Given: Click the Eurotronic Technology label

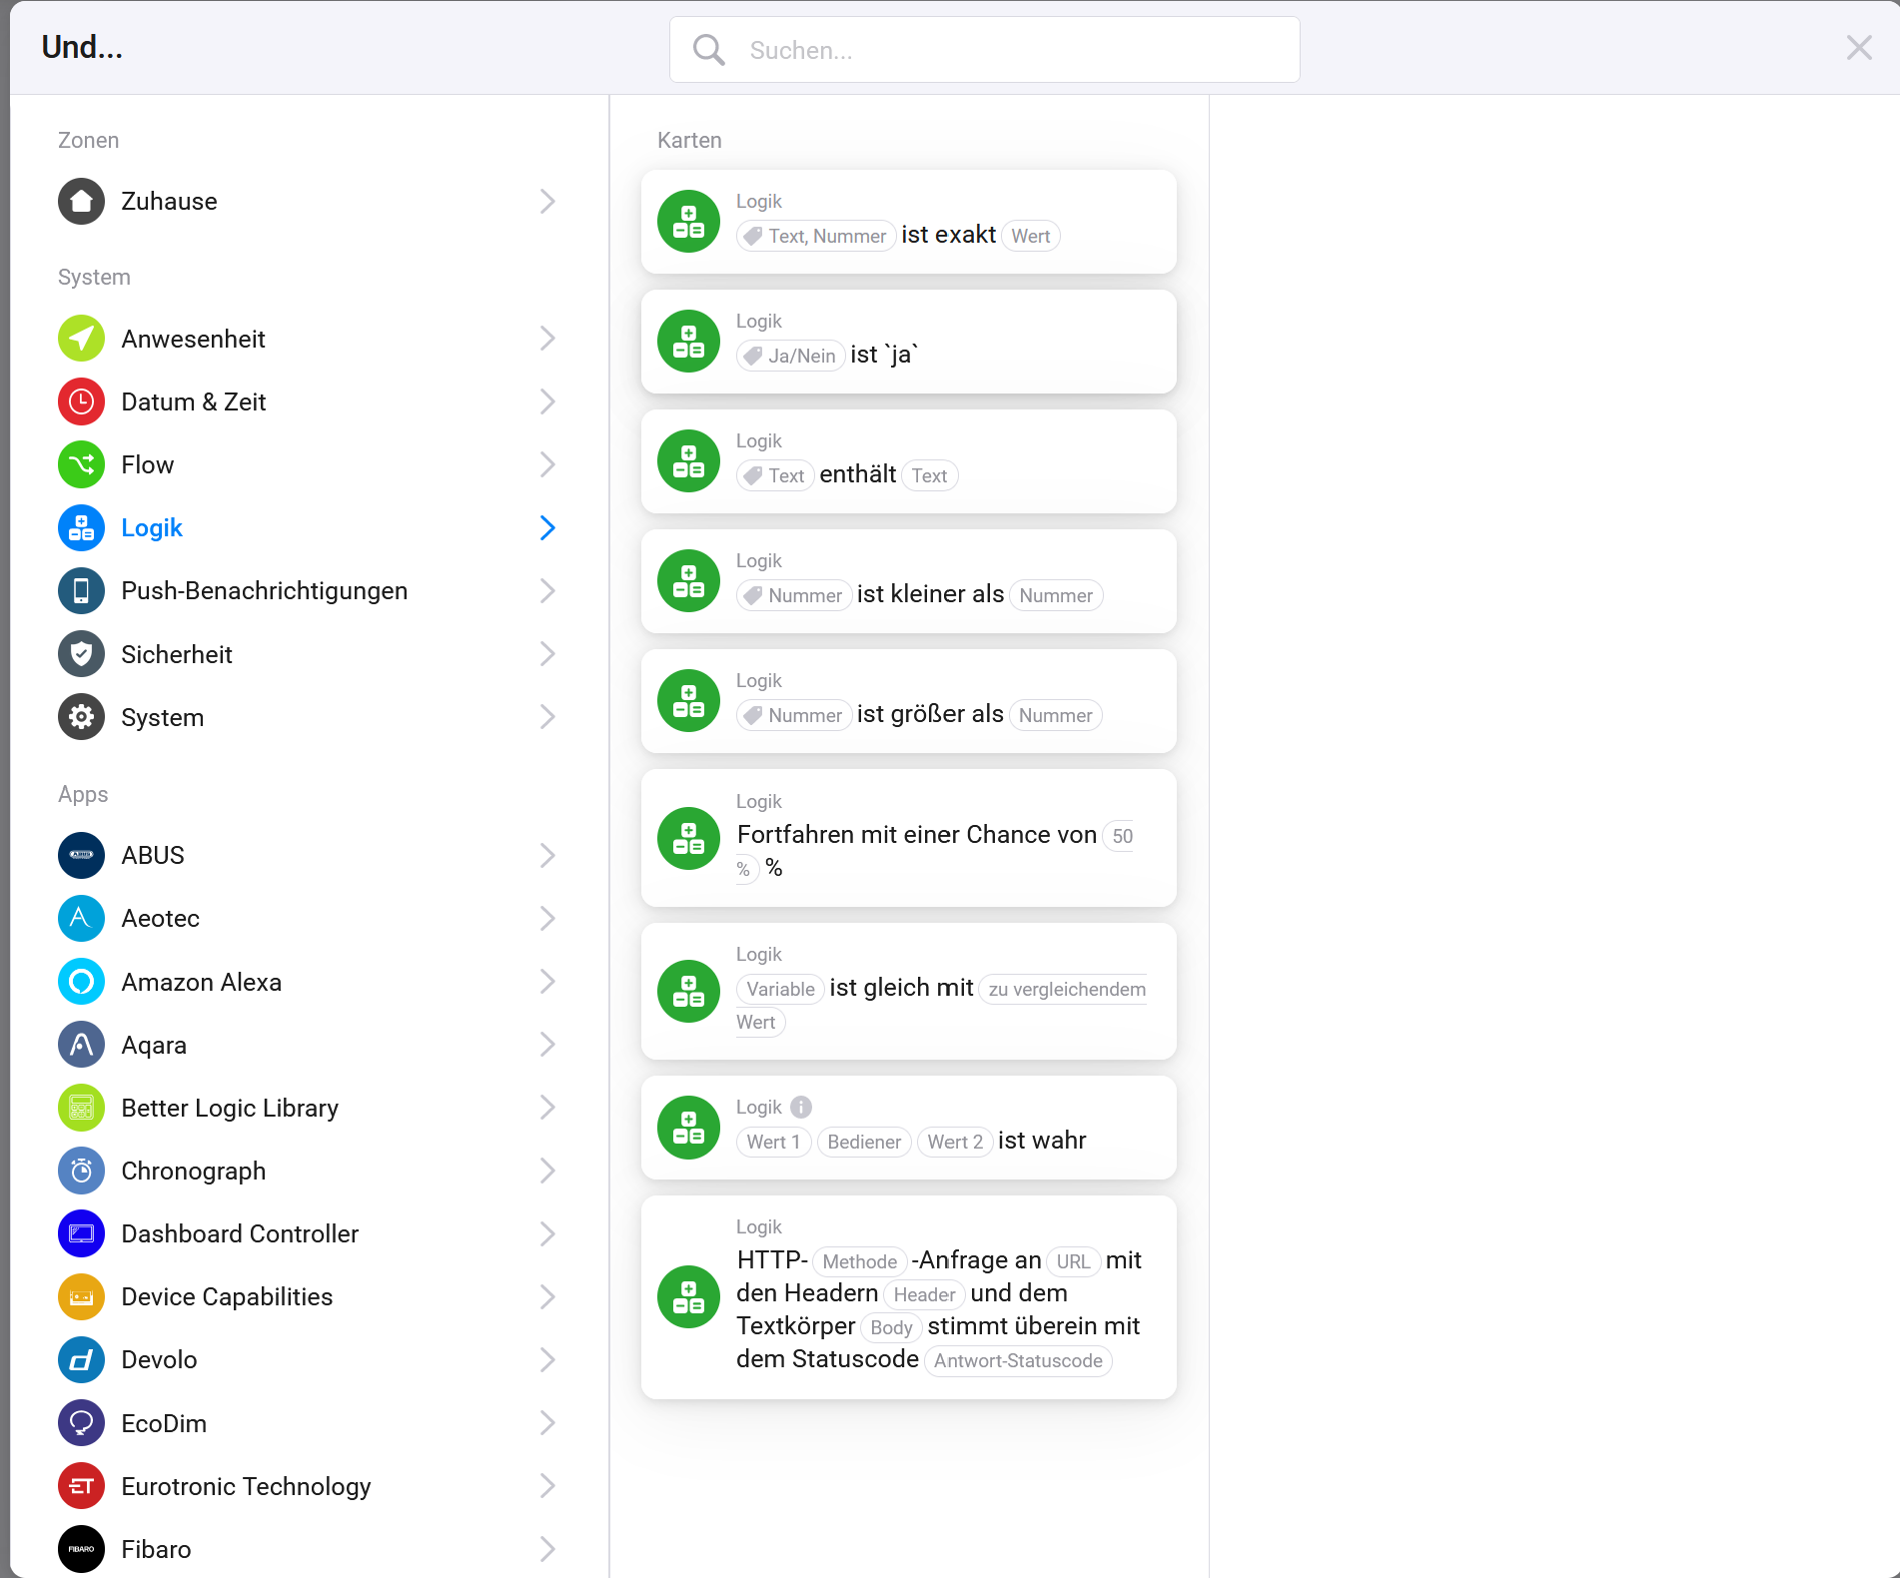Looking at the screenshot, I should (x=246, y=1486).
